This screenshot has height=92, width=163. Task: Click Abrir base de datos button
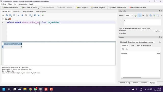[29, 7]
